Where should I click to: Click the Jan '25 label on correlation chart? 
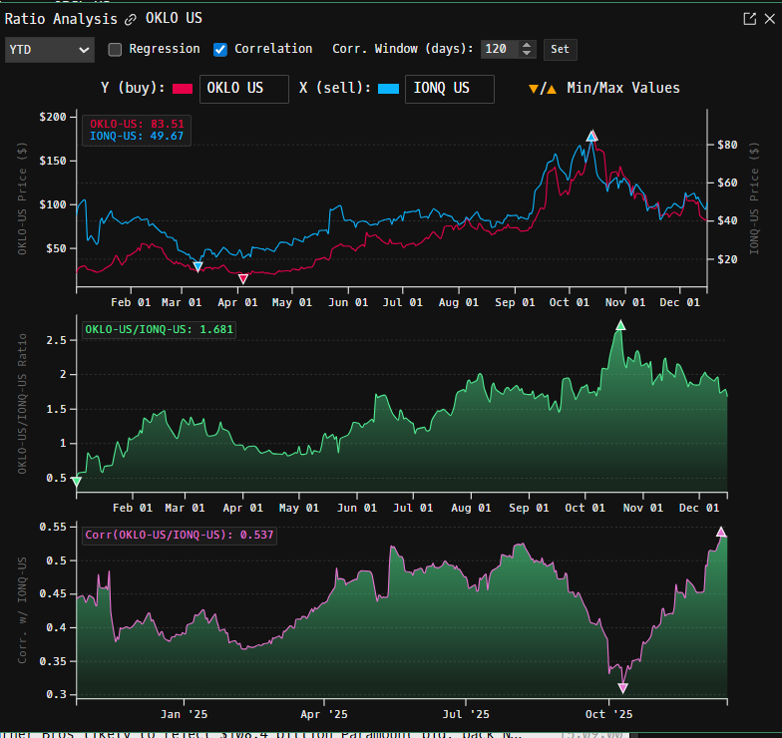pyautogui.click(x=184, y=714)
